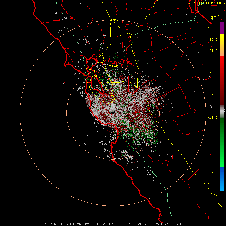
Task: Select the 14.5 legend value
Action: (214, 95)
